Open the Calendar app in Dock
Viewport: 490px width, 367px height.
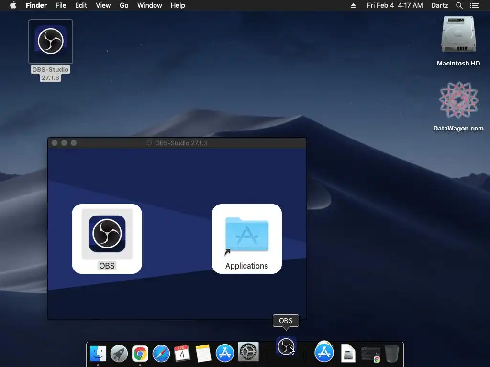pyautogui.click(x=182, y=353)
